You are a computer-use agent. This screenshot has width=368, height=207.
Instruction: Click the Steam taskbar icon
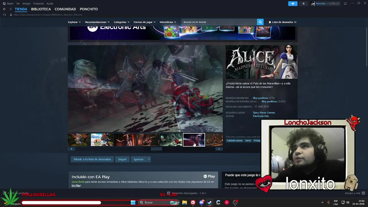coord(210,202)
